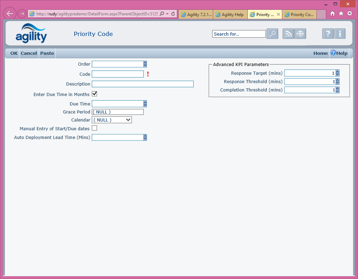Click the question mark help icon
Viewport: 358px width, 279px height.
328,34
